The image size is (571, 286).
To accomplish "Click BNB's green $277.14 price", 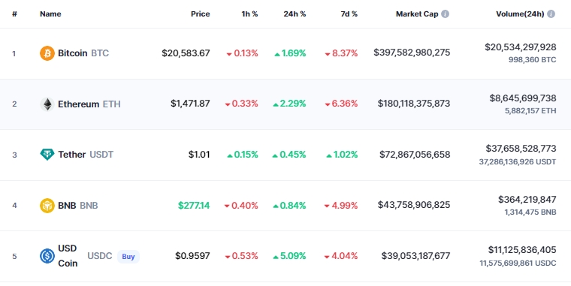I will (194, 206).
